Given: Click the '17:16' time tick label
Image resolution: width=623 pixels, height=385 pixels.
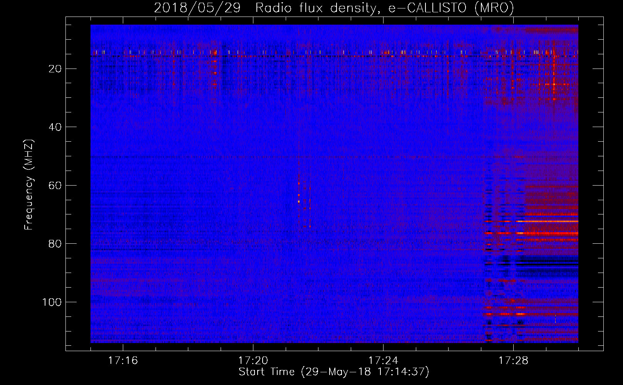Looking at the screenshot, I should [x=123, y=361].
